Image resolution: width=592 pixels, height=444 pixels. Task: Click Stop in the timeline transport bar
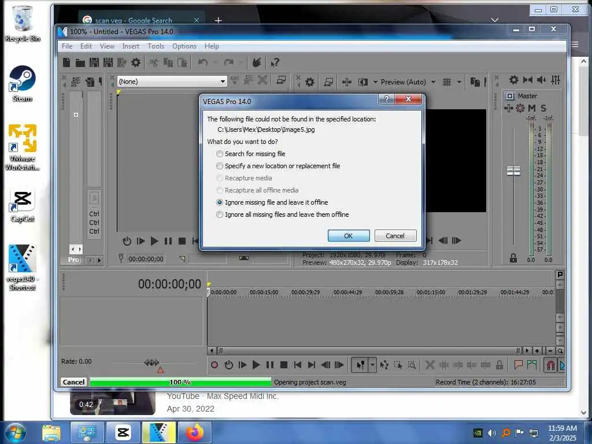click(284, 365)
